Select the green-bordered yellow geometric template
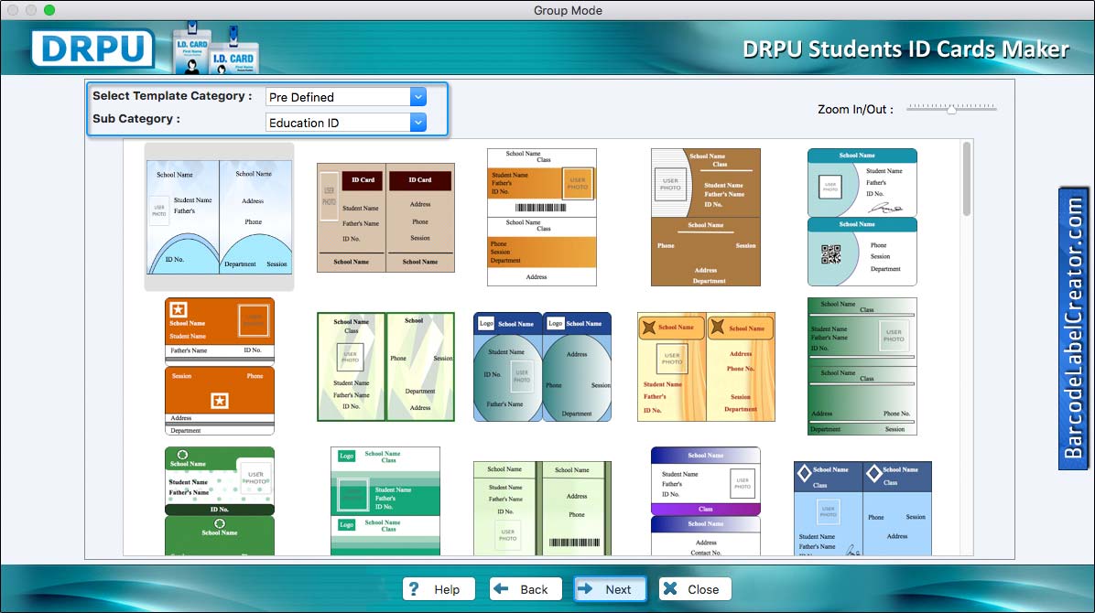Image resolution: width=1095 pixels, height=613 pixels. [385, 367]
